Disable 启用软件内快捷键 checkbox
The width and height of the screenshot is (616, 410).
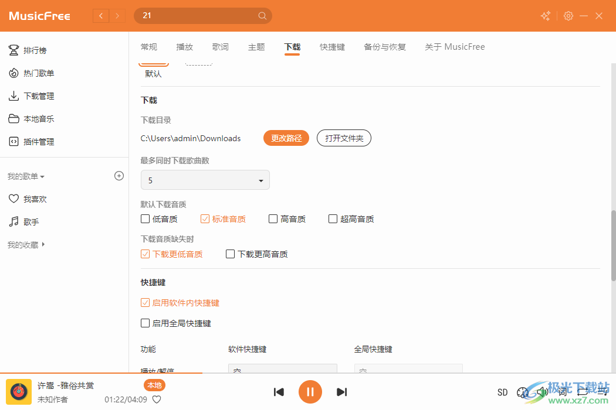click(180, 303)
